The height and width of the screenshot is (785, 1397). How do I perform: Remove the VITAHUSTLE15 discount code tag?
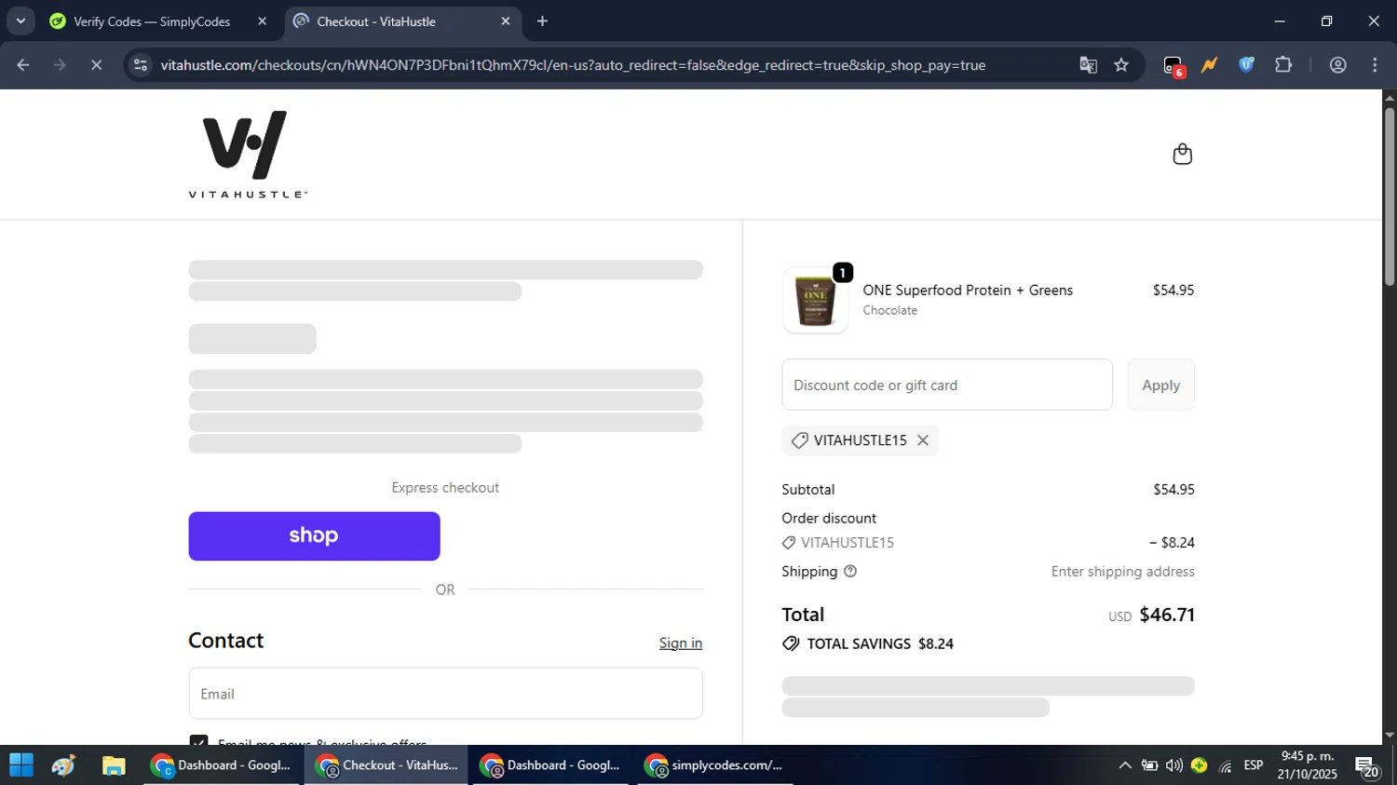point(923,440)
